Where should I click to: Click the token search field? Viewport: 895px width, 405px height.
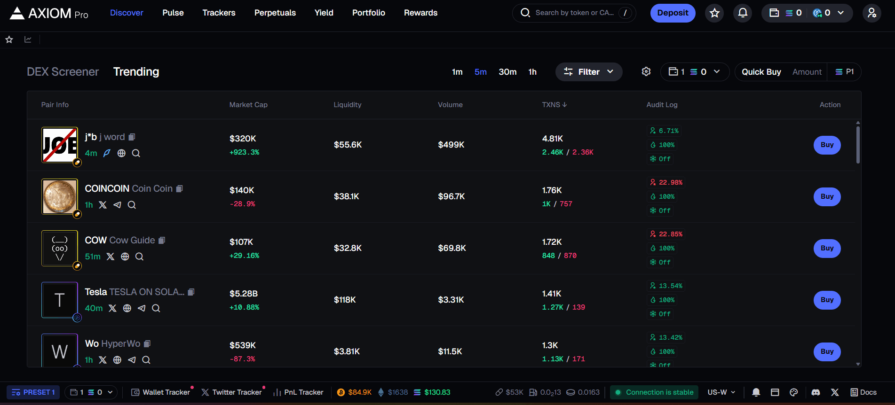point(574,13)
